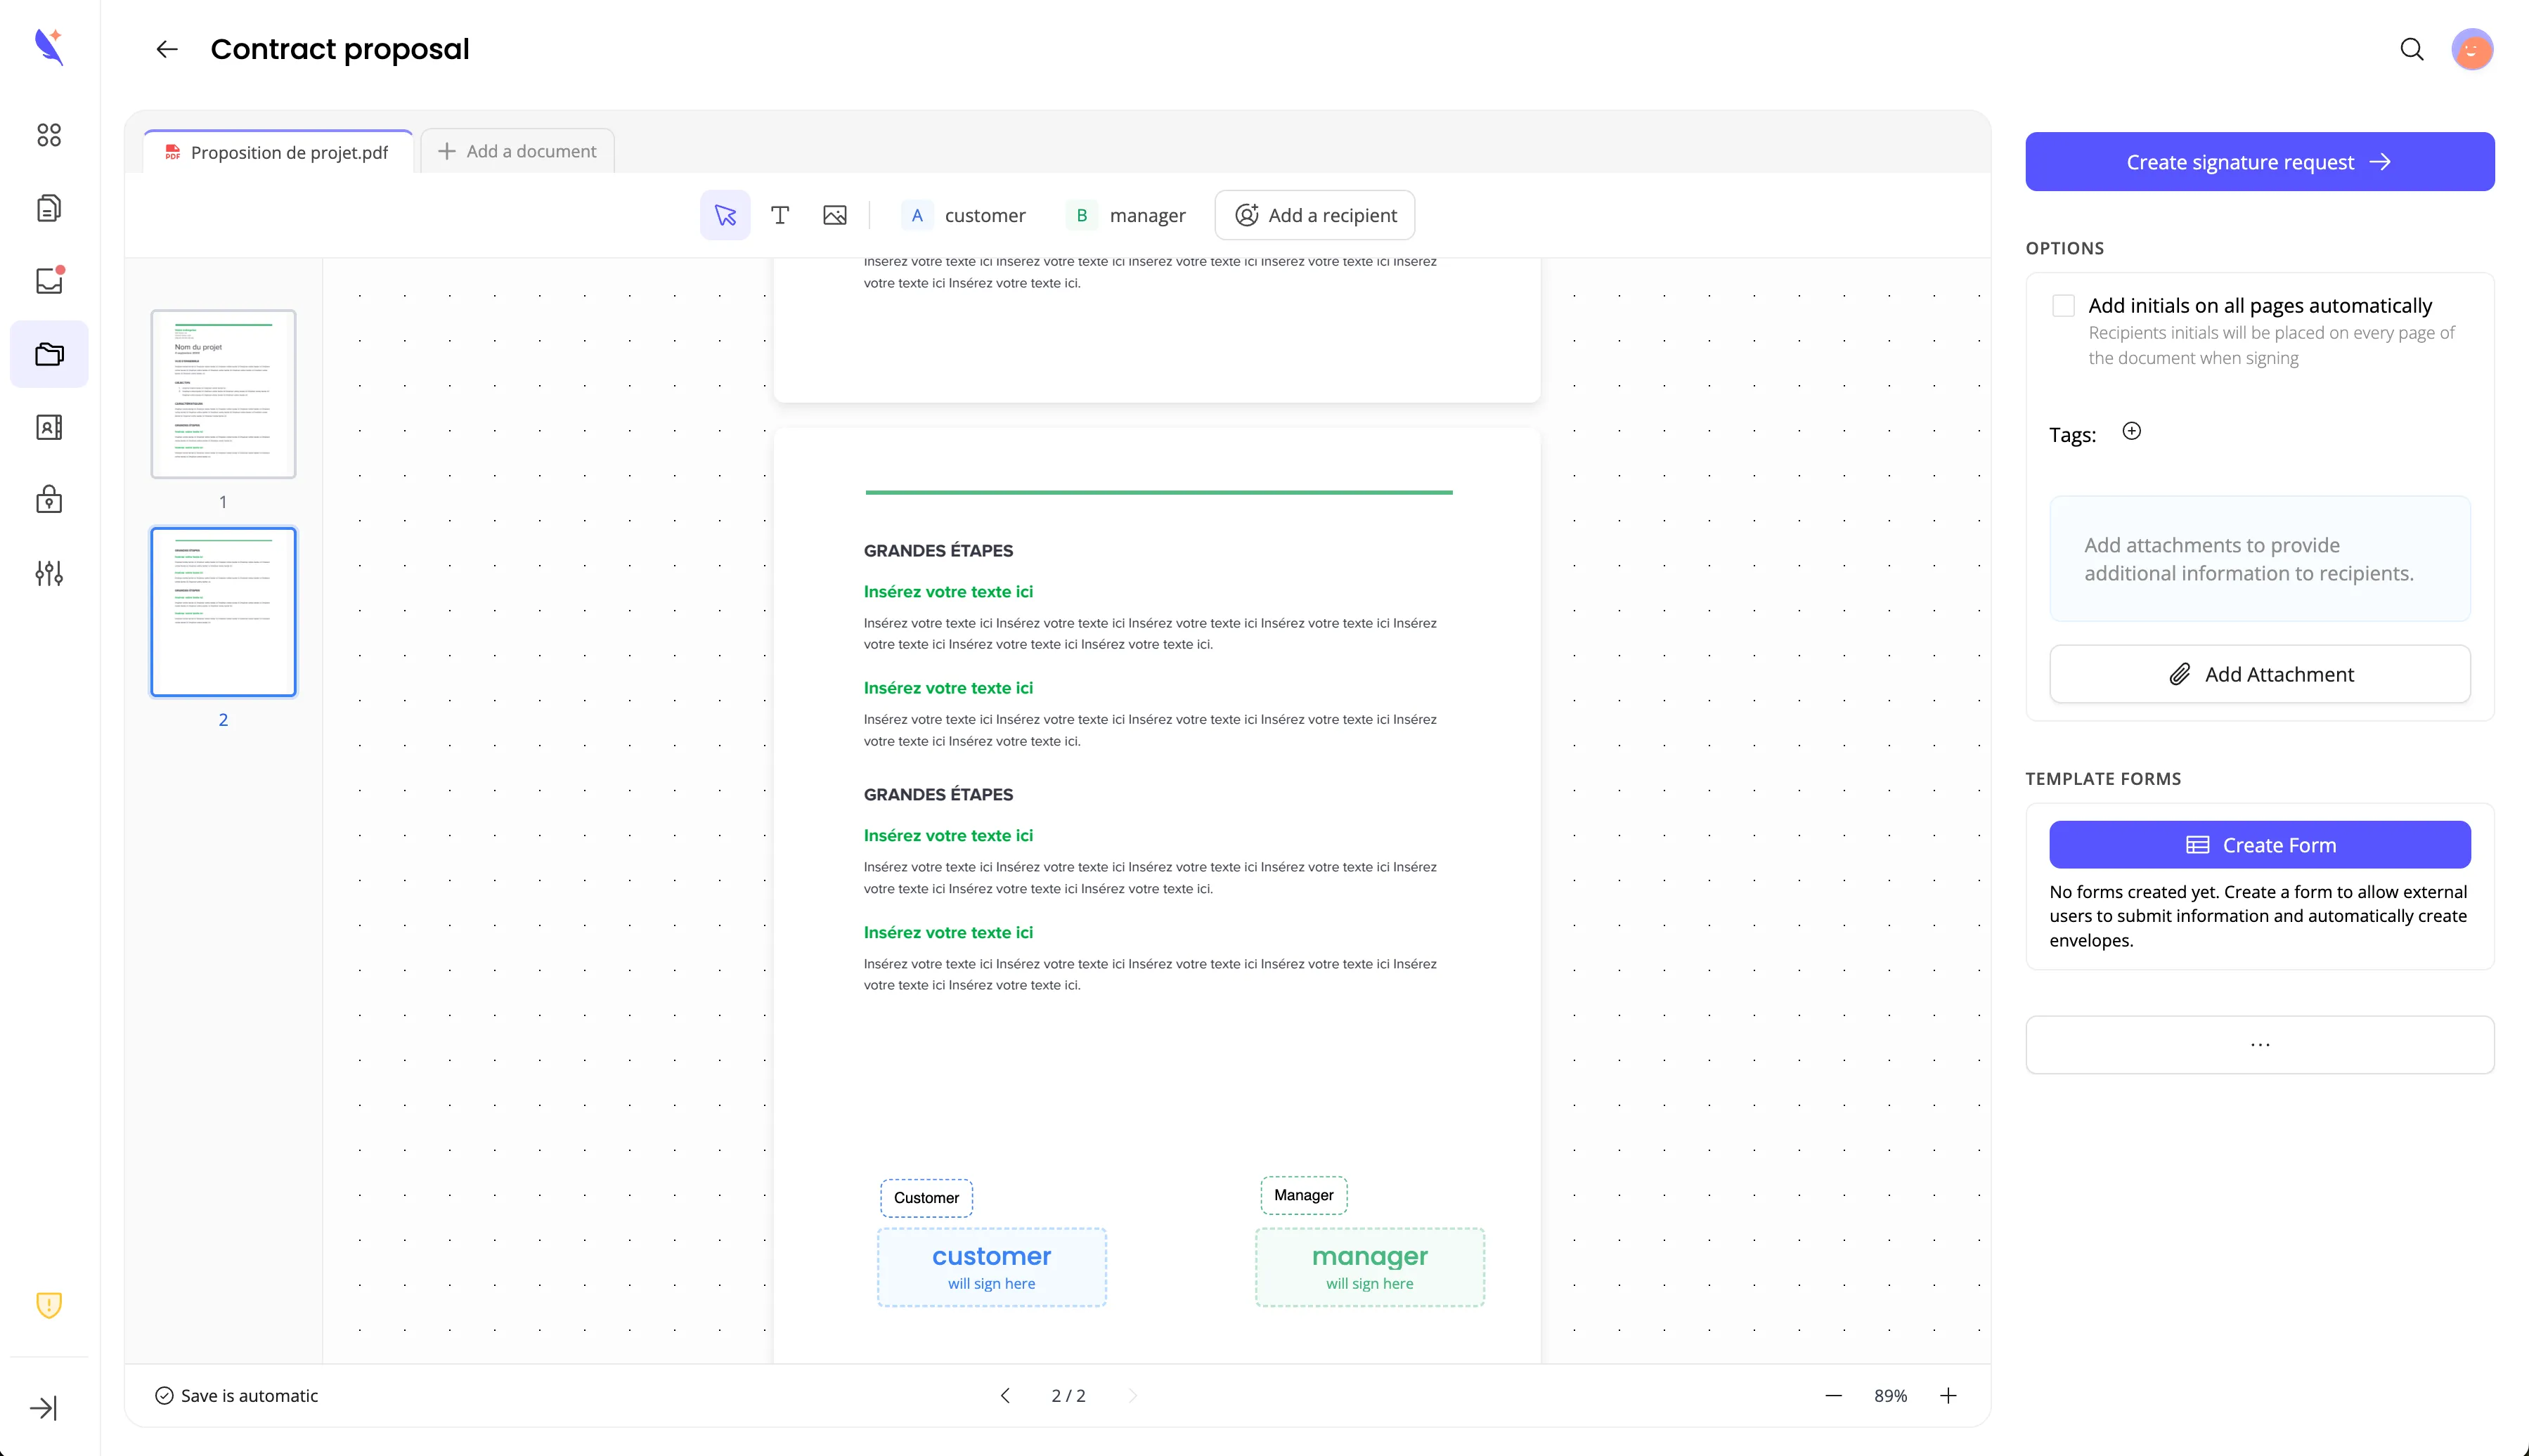Click Add a document tab
This screenshot has width=2529, height=1456.
click(517, 151)
